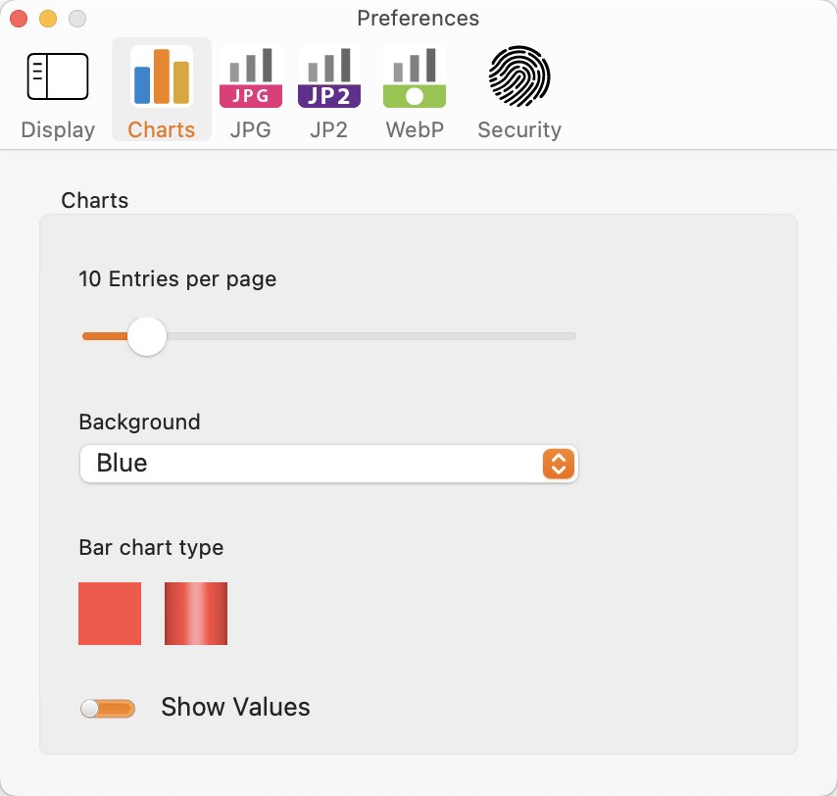Open JPG settings via its pink icon
This screenshot has width=837, height=796.
250,76
